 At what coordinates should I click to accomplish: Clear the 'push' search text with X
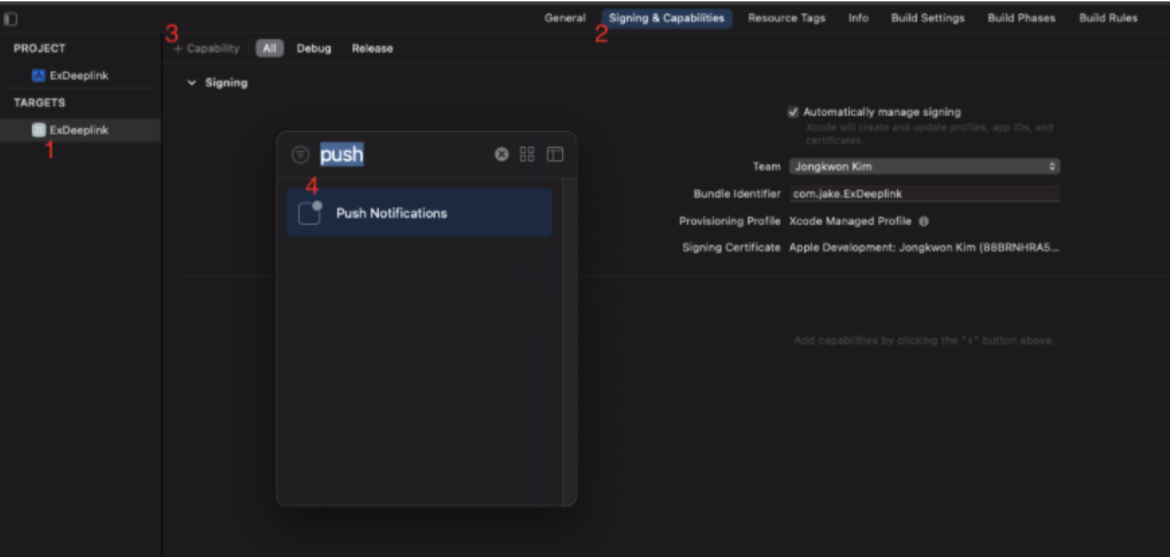pyautogui.click(x=502, y=154)
